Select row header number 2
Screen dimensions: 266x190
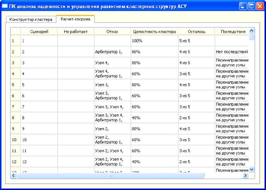[x=15, y=52]
